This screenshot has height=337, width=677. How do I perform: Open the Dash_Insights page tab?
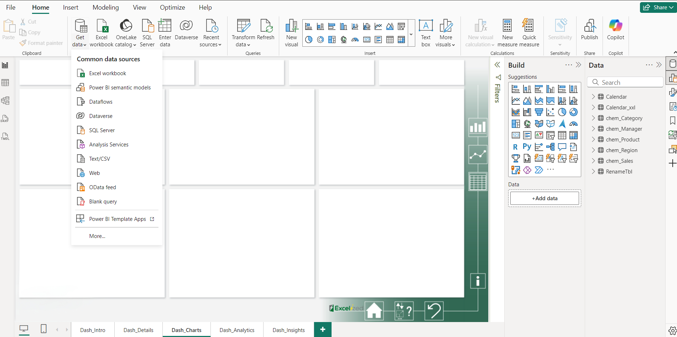point(288,330)
